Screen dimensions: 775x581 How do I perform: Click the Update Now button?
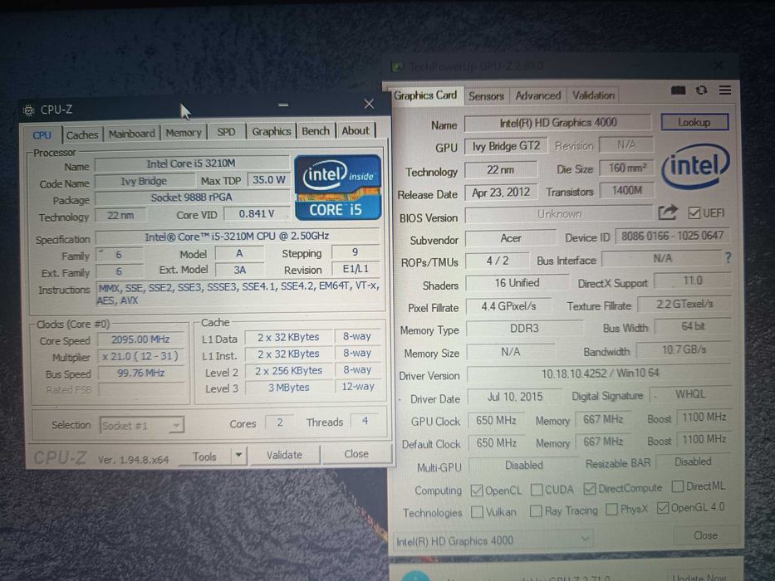click(x=699, y=577)
